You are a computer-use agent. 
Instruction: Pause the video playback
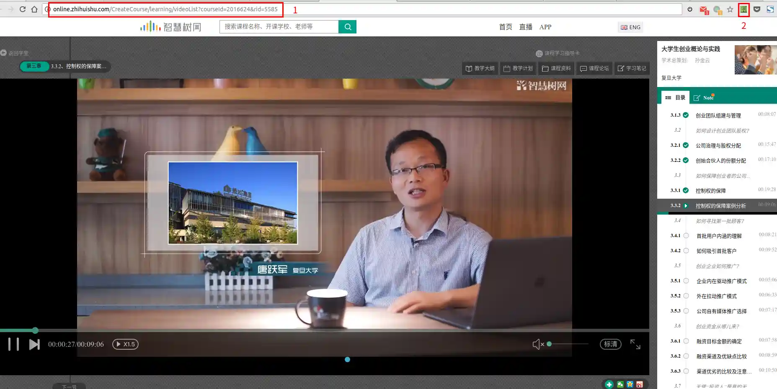13,344
